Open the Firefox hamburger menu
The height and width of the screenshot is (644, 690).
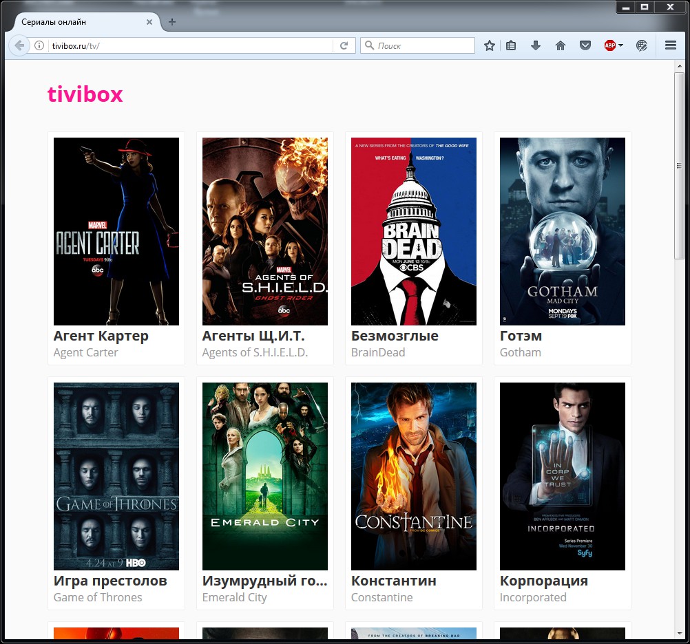(x=671, y=45)
